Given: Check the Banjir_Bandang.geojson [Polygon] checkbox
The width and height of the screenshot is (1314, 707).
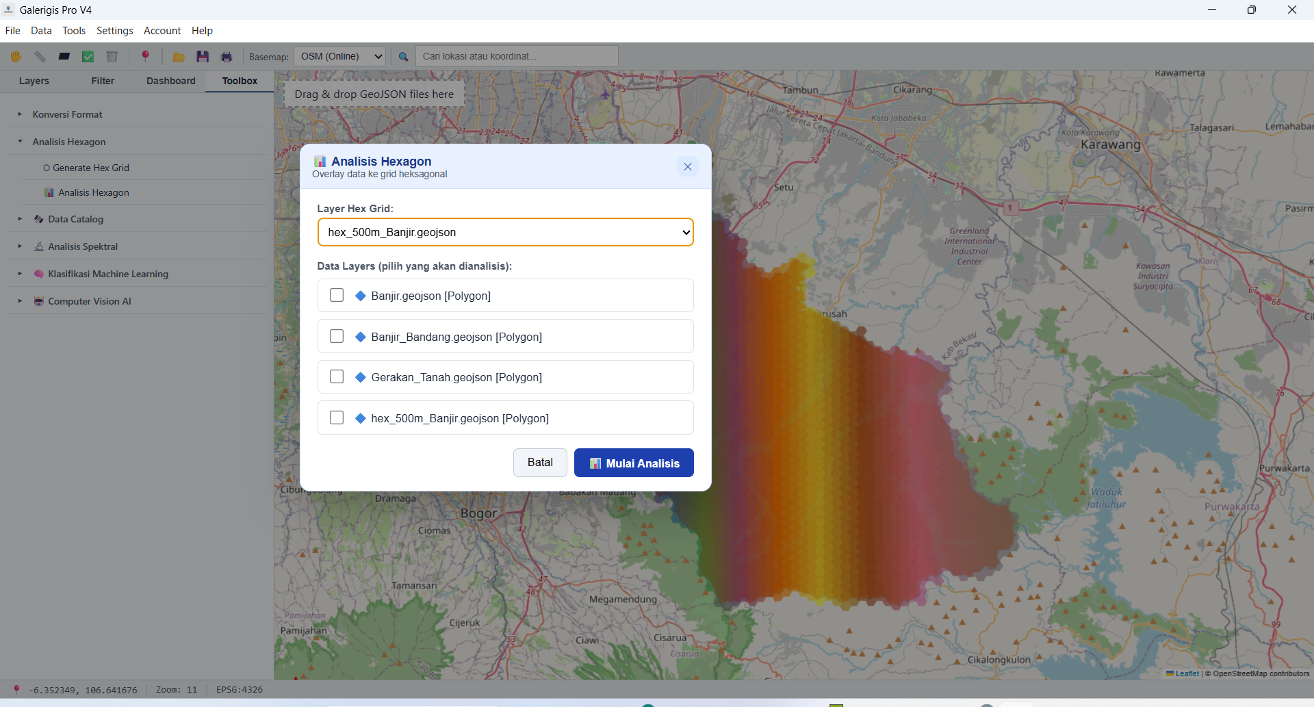Looking at the screenshot, I should point(337,336).
